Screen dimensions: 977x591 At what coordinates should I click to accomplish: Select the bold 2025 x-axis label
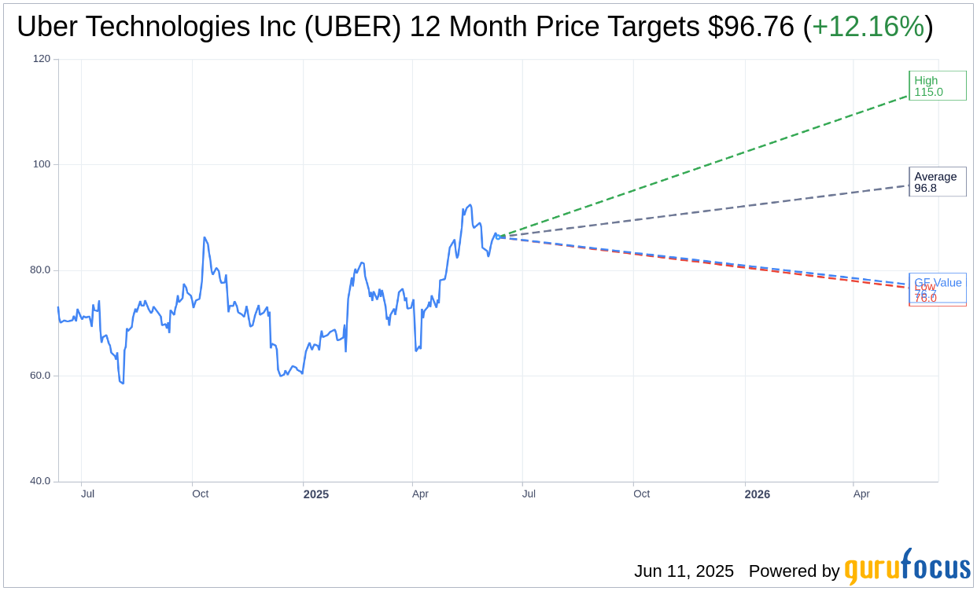316,494
